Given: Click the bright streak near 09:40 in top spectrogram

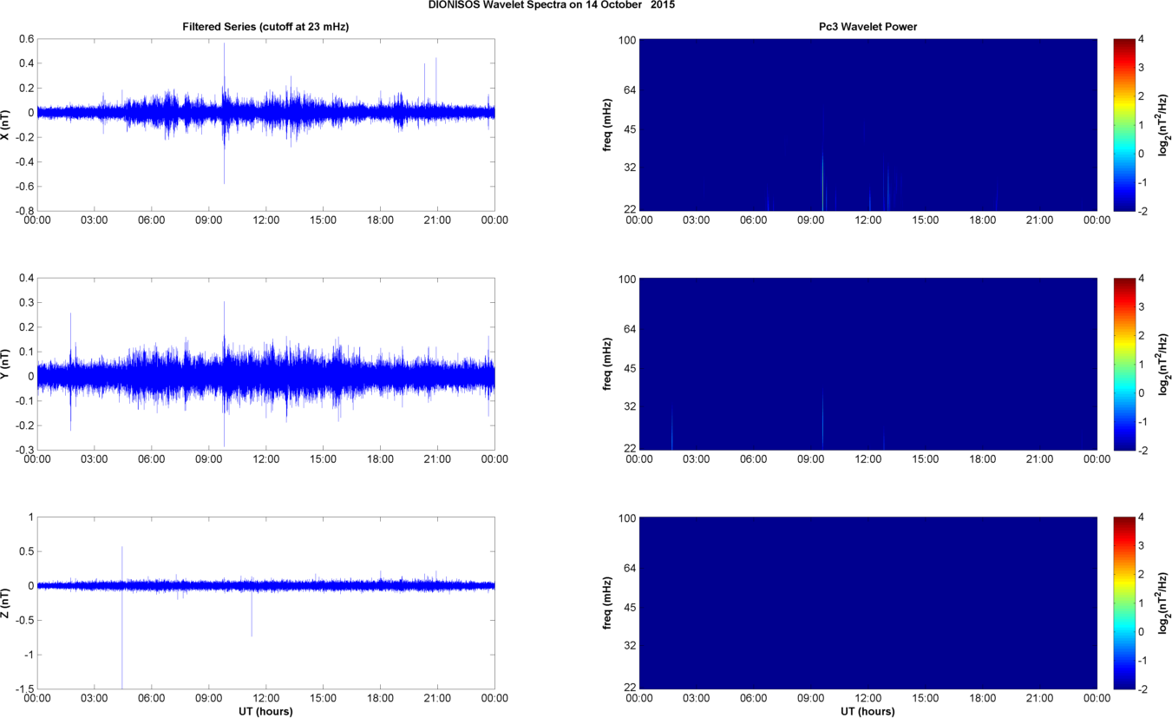Looking at the screenshot, I should pyautogui.click(x=823, y=180).
